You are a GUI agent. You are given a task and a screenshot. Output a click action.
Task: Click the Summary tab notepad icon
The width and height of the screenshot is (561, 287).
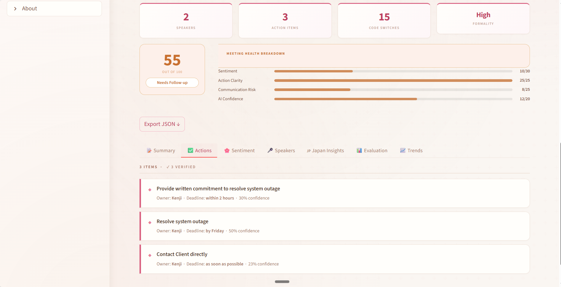coord(149,150)
